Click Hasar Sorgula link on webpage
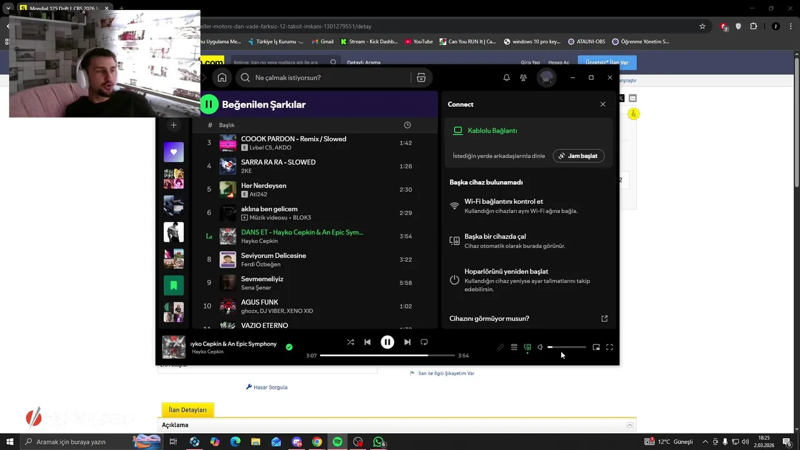The width and height of the screenshot is (800, 450). click(267, 387)
